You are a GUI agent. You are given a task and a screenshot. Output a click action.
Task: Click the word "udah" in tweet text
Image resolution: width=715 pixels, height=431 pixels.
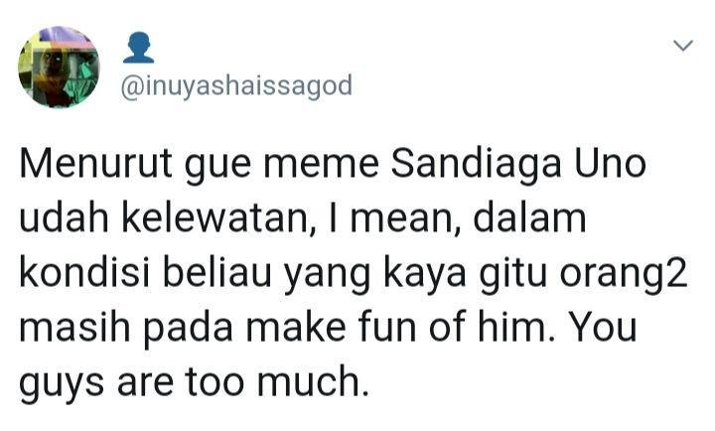click(65, 218)
